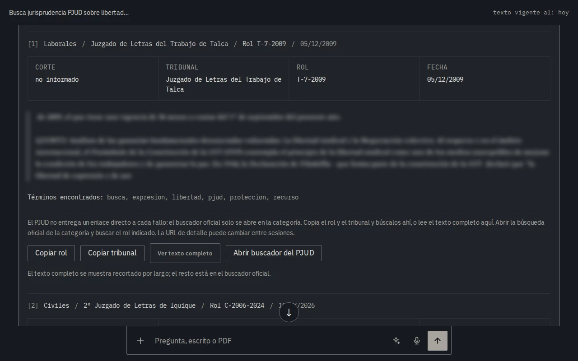Screen dimensions: 578x361
Task: Click the Copiar tribunal button
Action: 112,253
